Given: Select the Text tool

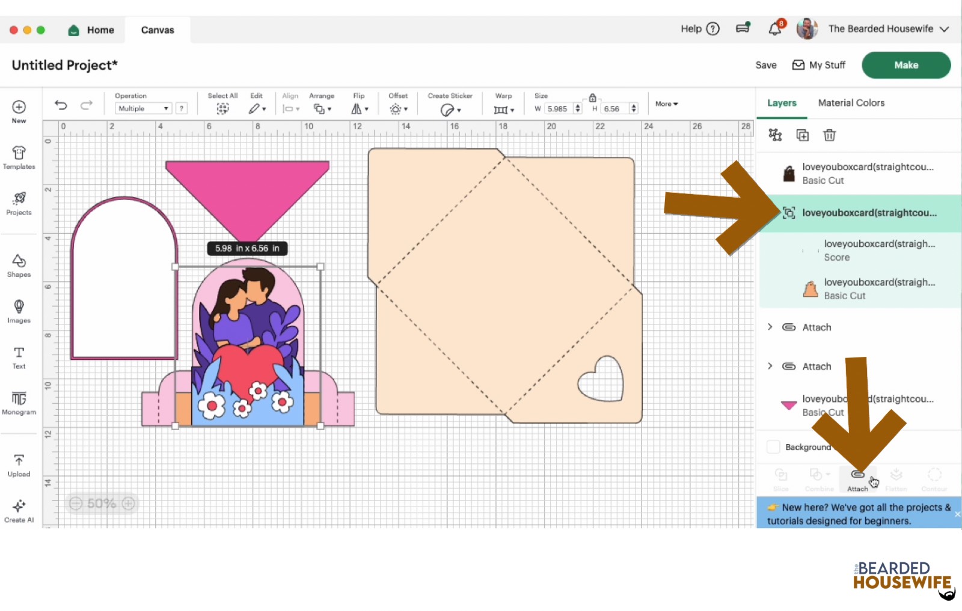Looking at the screenshot, I should pos(19,357).
